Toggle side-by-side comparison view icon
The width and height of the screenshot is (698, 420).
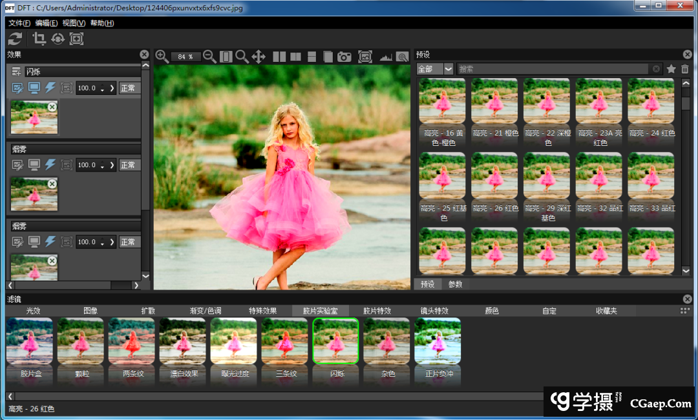(279, 57)
